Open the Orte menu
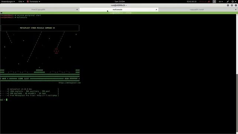This screenshot has width=238, height=134. 21,1
